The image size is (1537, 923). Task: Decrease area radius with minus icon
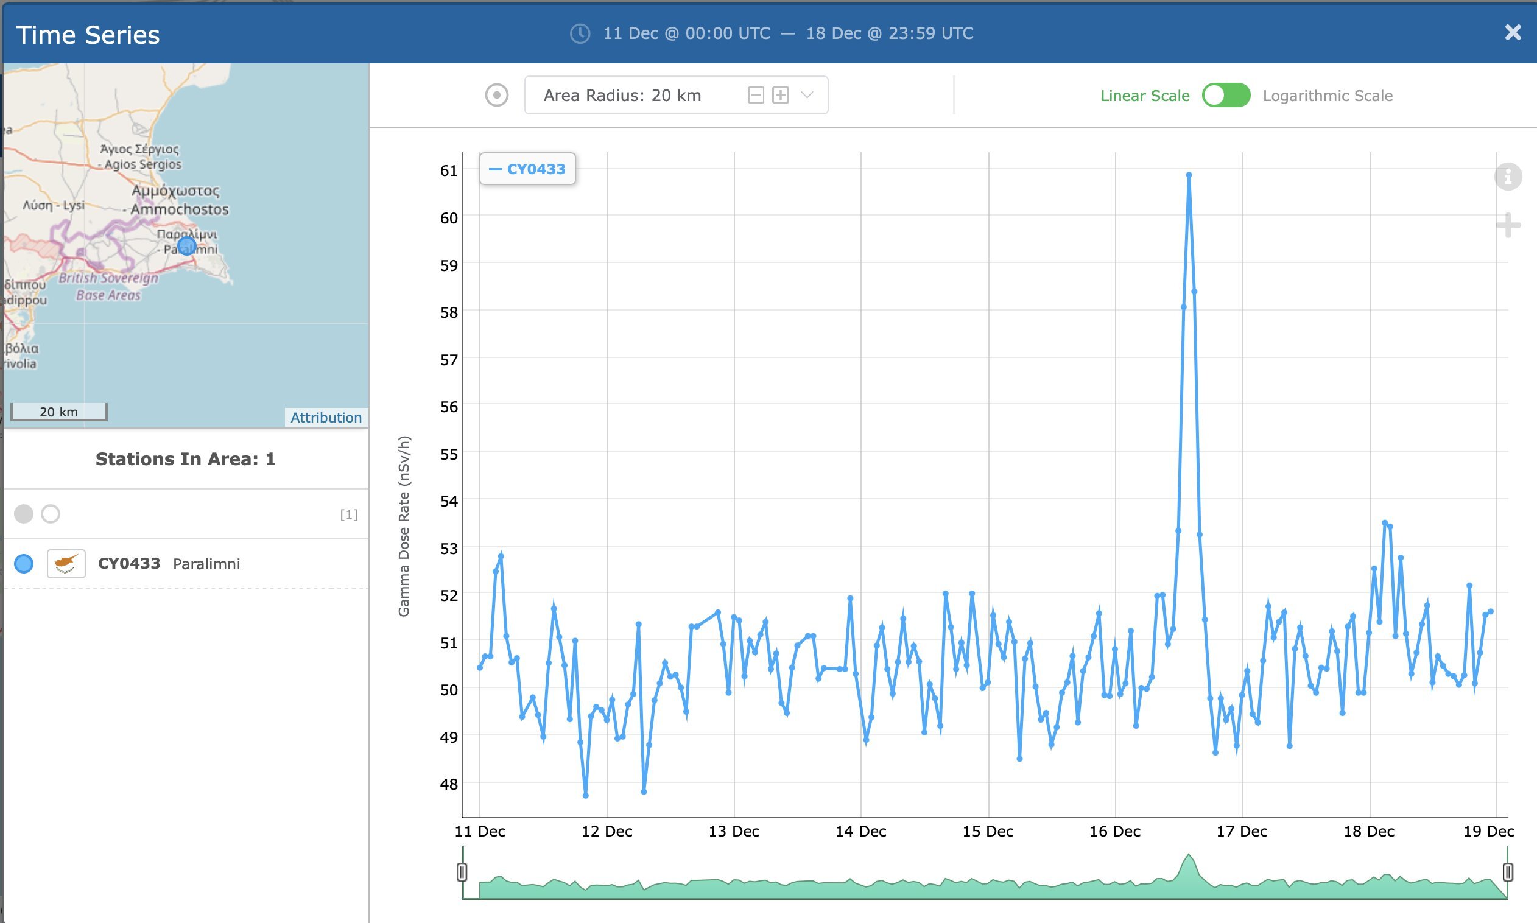755,95
